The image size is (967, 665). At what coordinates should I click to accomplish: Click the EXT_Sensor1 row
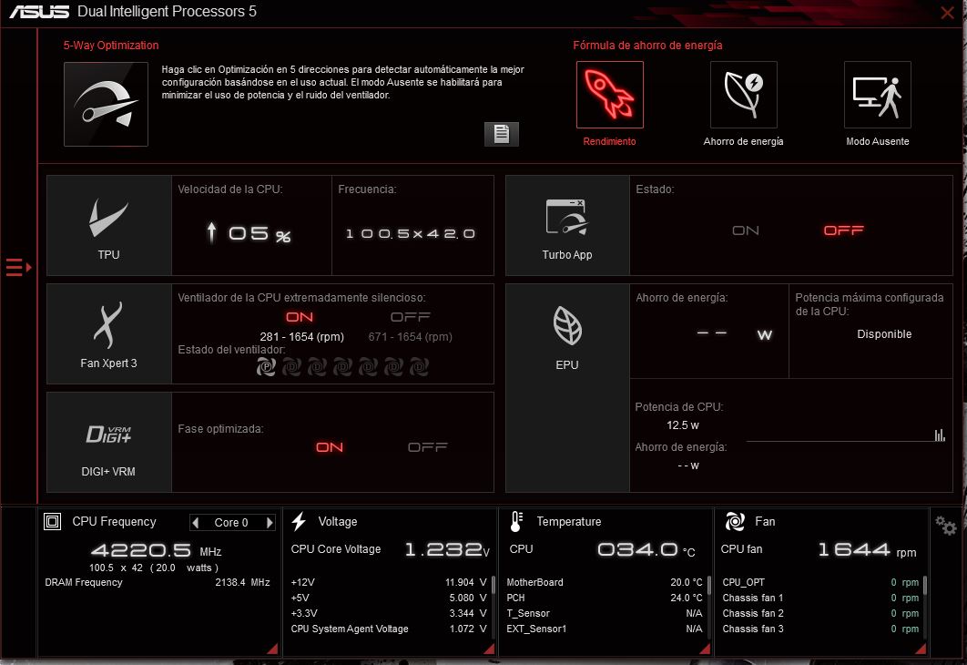tap(605, 629)
